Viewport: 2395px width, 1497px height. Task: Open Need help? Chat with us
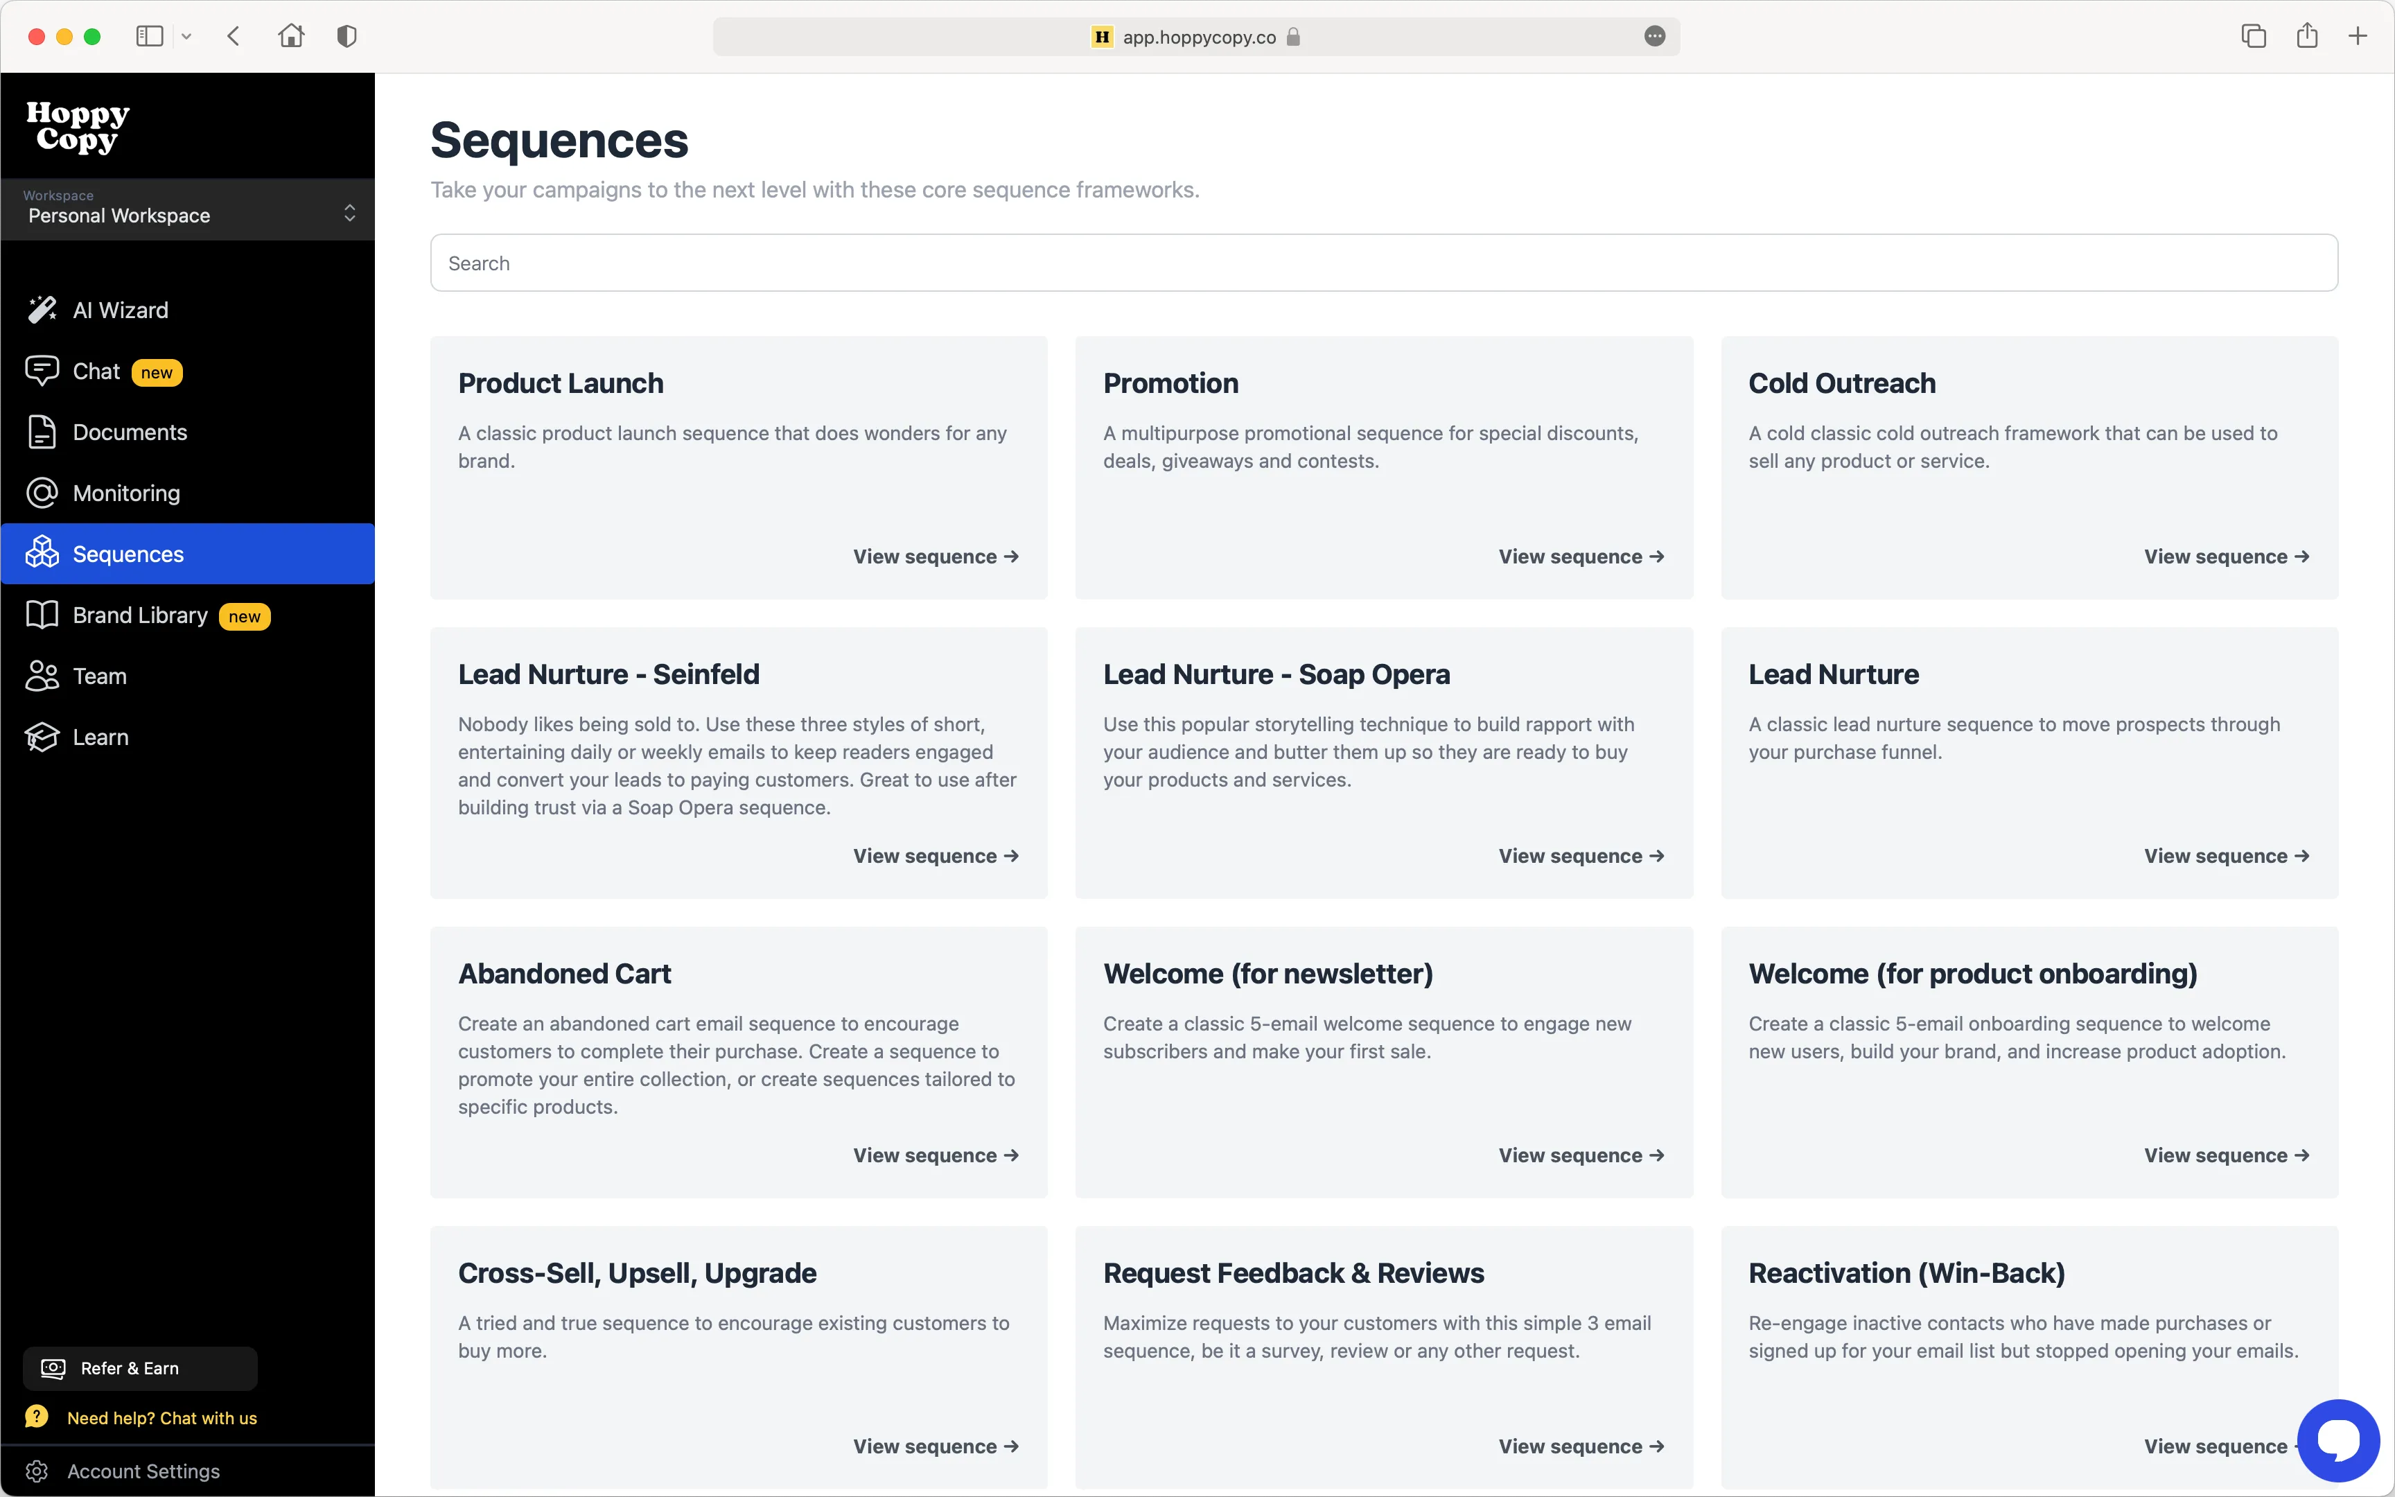click(x=160, y=1417)
